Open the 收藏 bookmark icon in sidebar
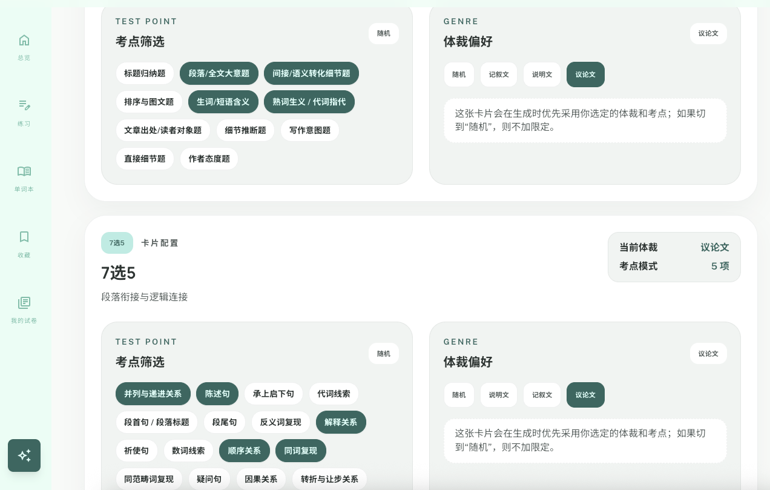 pos(24,237)
